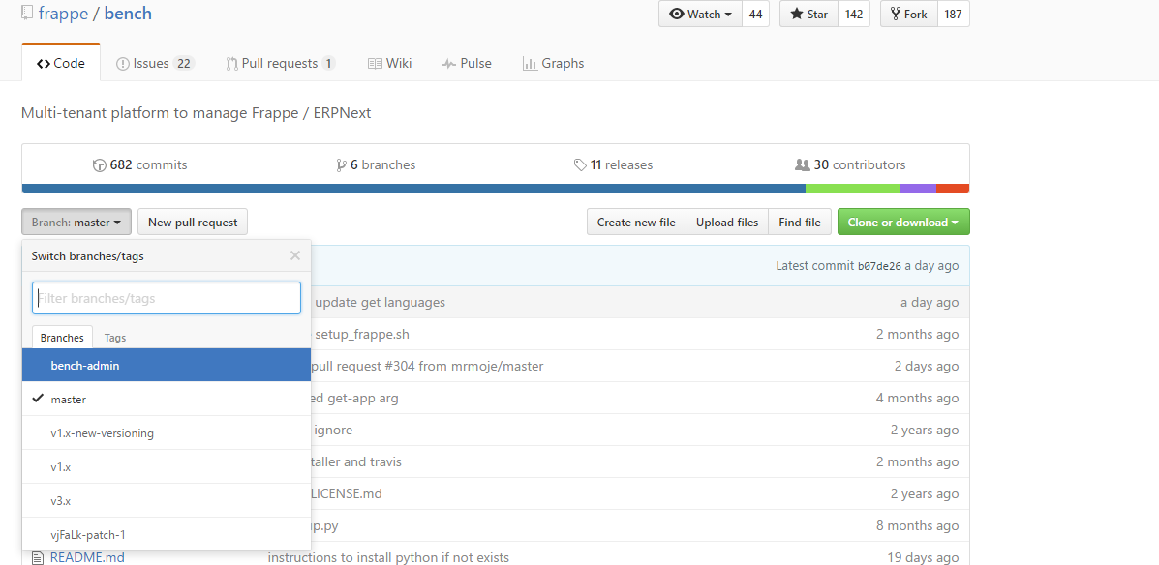Click the tag icon beside 11 releases

coord(580,164)
